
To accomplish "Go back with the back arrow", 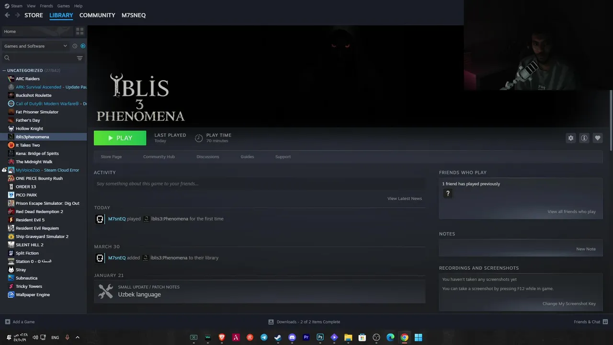I will pos(7,15).
